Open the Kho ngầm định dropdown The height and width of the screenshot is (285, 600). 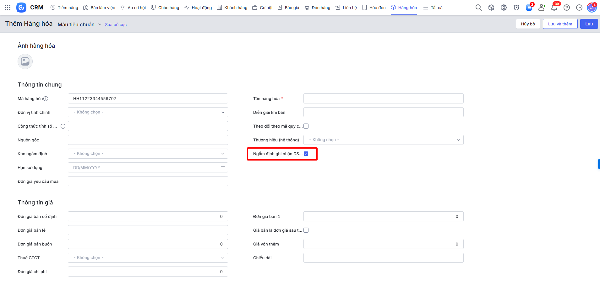(148, 154)
